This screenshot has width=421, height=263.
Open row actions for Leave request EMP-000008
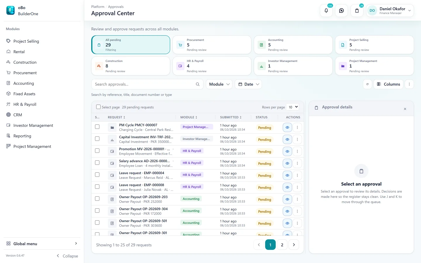(x=297, y=187)
